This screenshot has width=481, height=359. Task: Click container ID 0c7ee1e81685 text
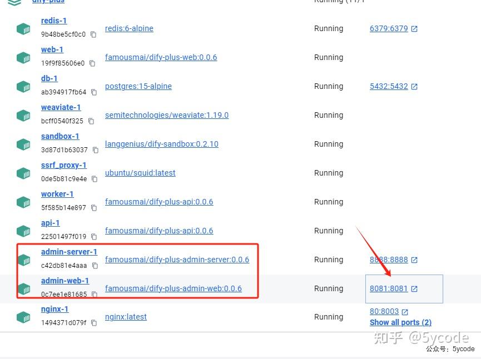64,295
